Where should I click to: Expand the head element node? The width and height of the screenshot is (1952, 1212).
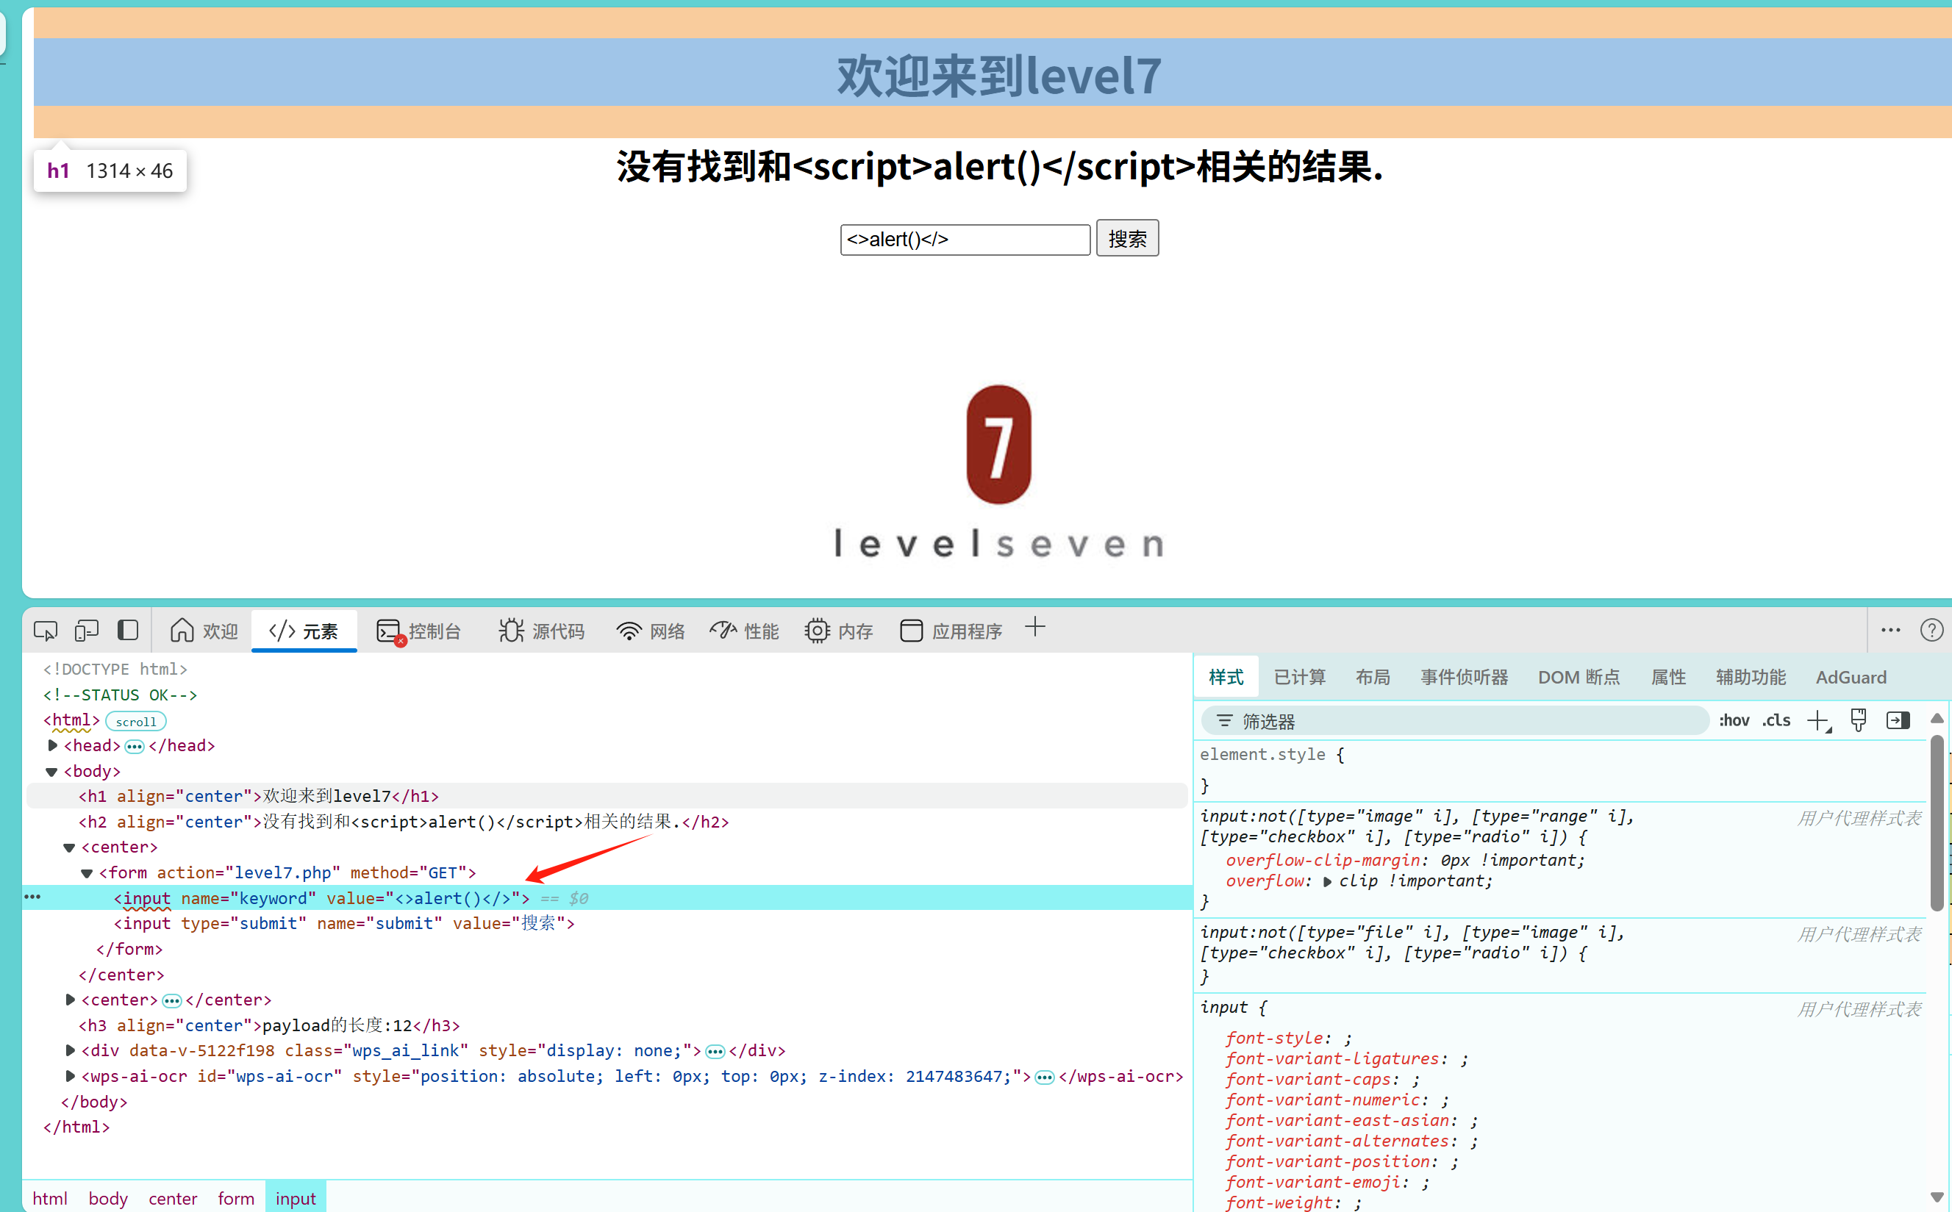53,745
